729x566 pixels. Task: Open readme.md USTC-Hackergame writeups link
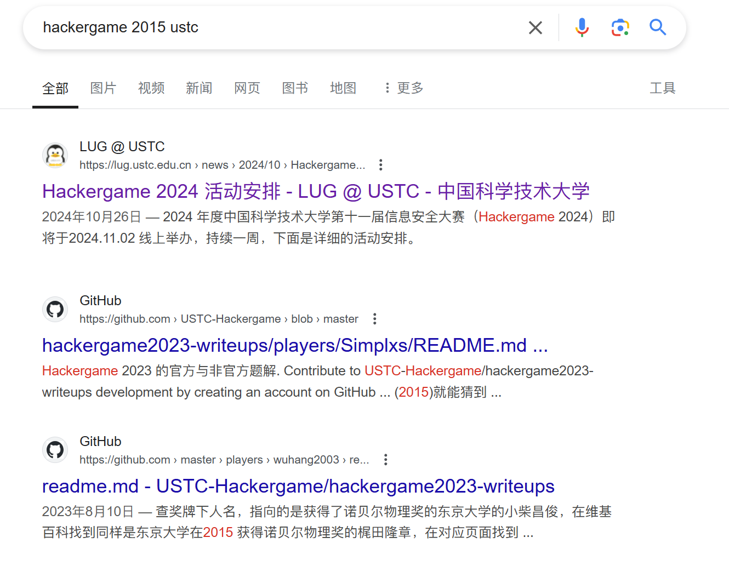(298, 486)
